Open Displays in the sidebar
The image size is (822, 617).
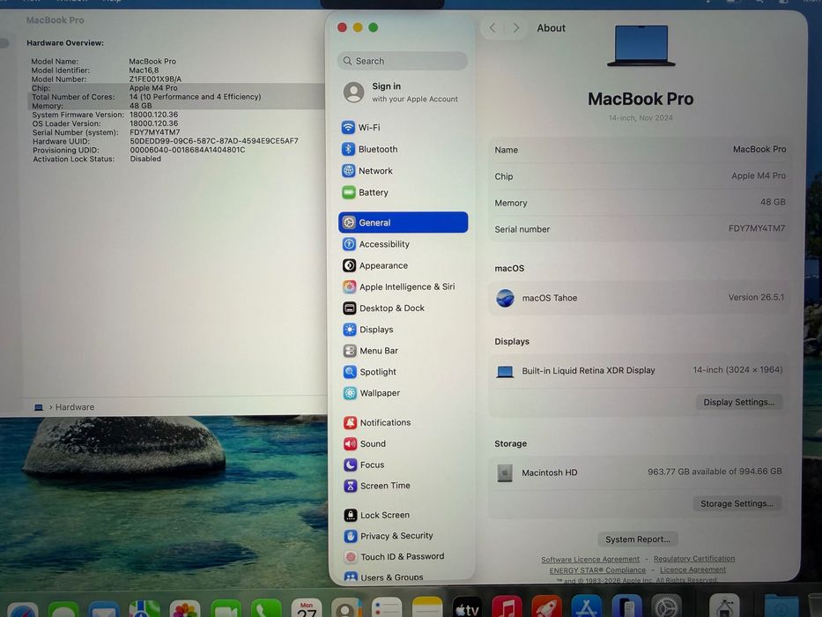(x=367, y=330)
